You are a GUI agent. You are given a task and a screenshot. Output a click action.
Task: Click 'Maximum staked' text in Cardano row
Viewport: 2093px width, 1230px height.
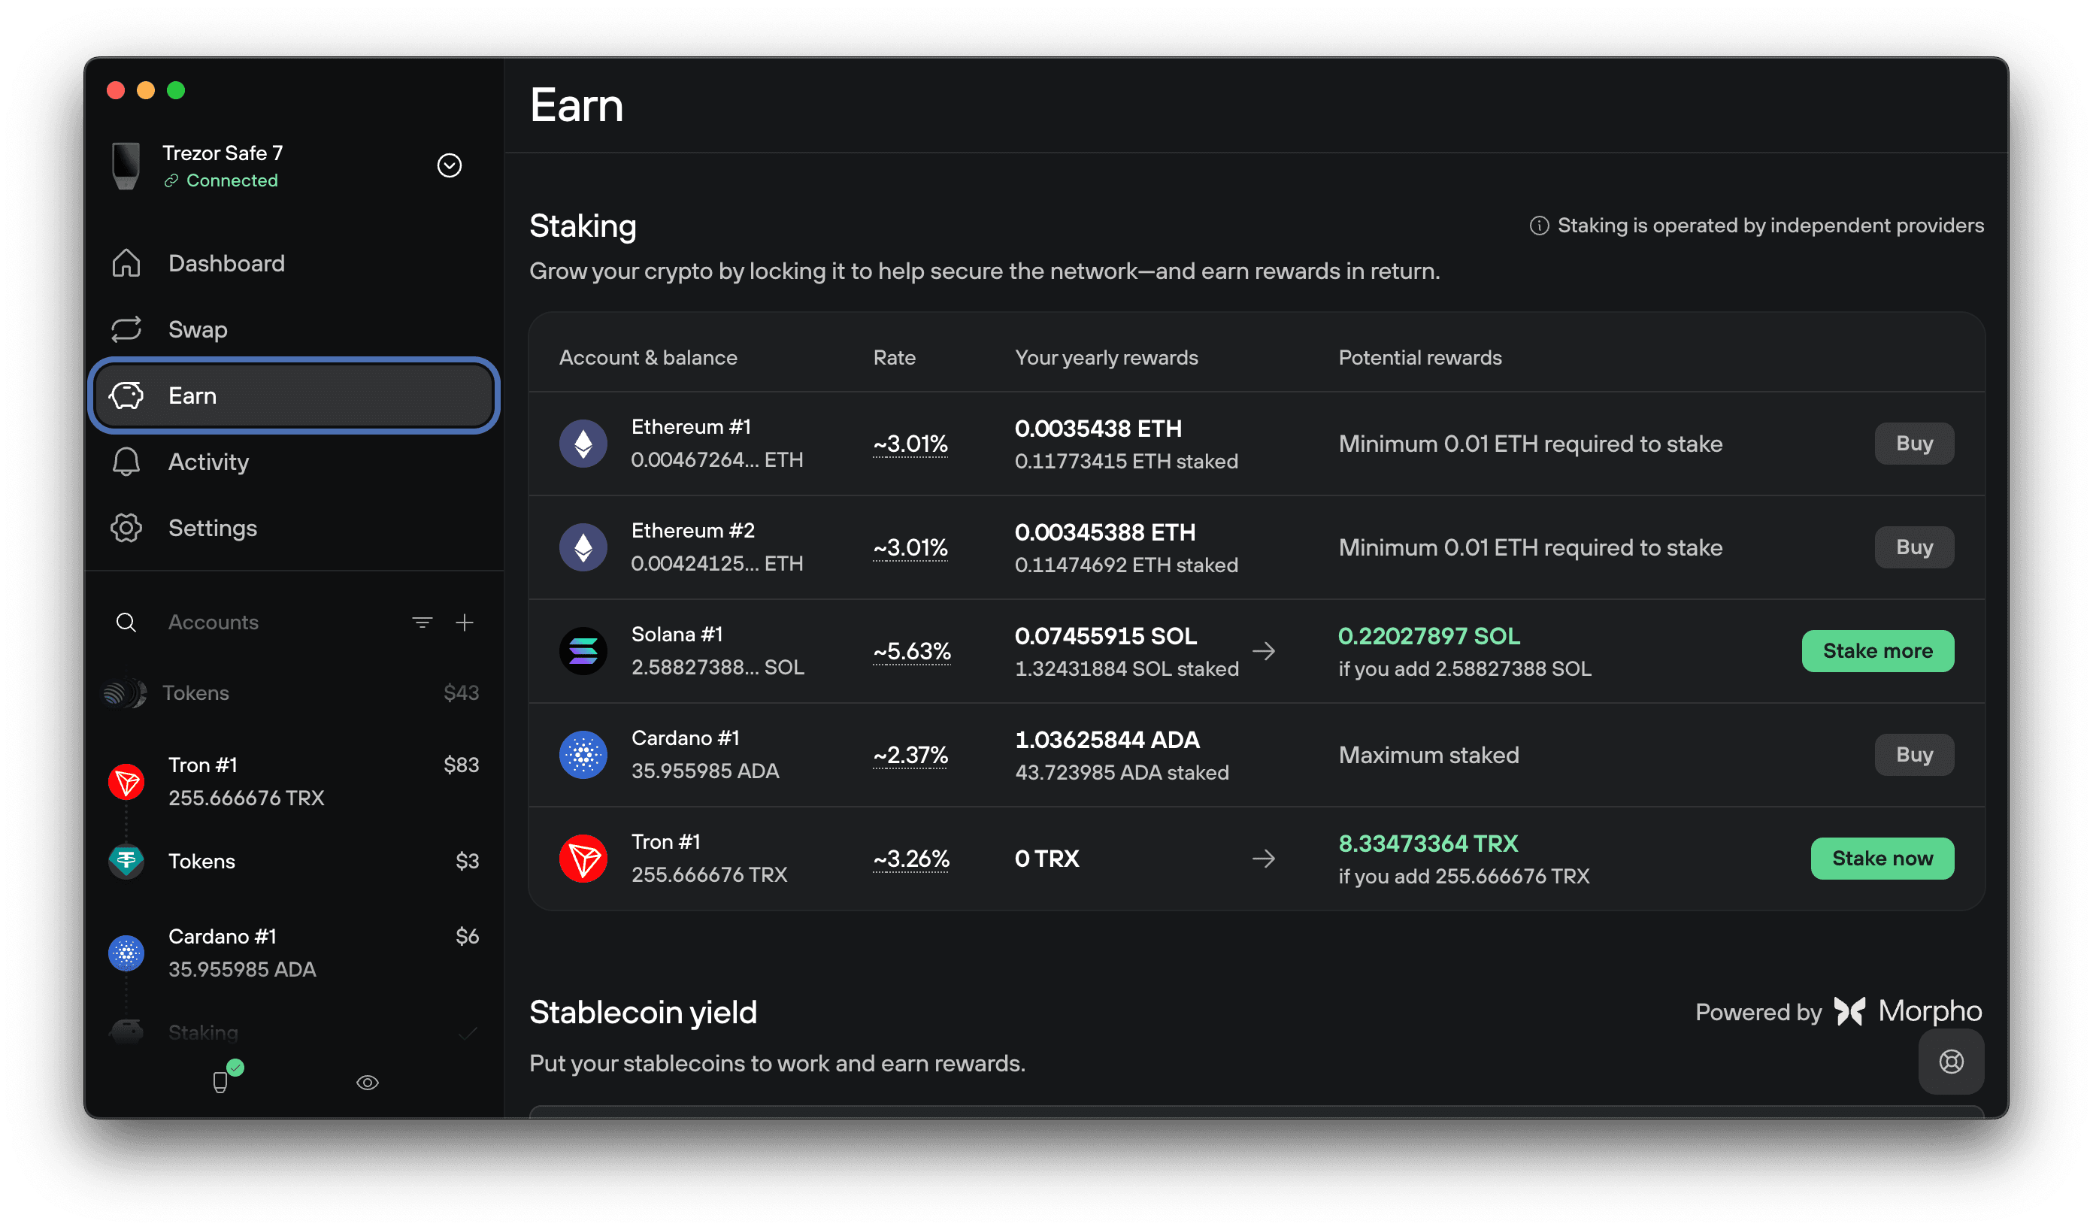tap(1428, 755)
